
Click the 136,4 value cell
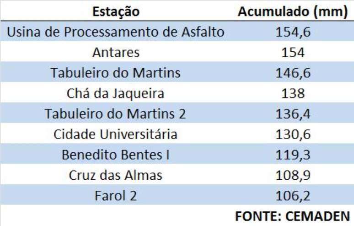click(293, 114)
